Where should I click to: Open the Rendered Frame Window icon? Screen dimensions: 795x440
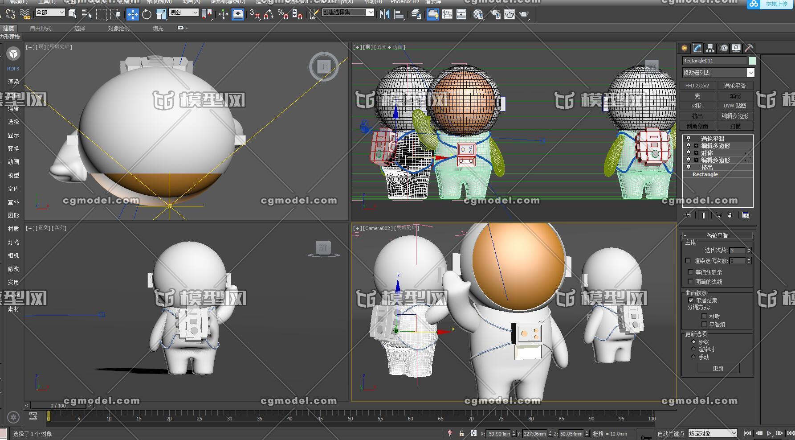click(x=510, y=14)
